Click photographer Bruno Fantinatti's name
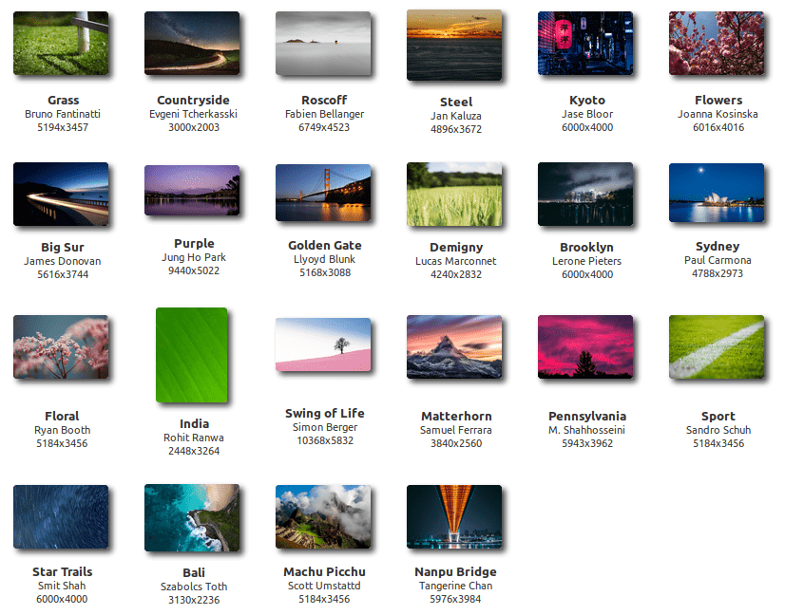The image size is (785, 615). (x=62, y=113)
